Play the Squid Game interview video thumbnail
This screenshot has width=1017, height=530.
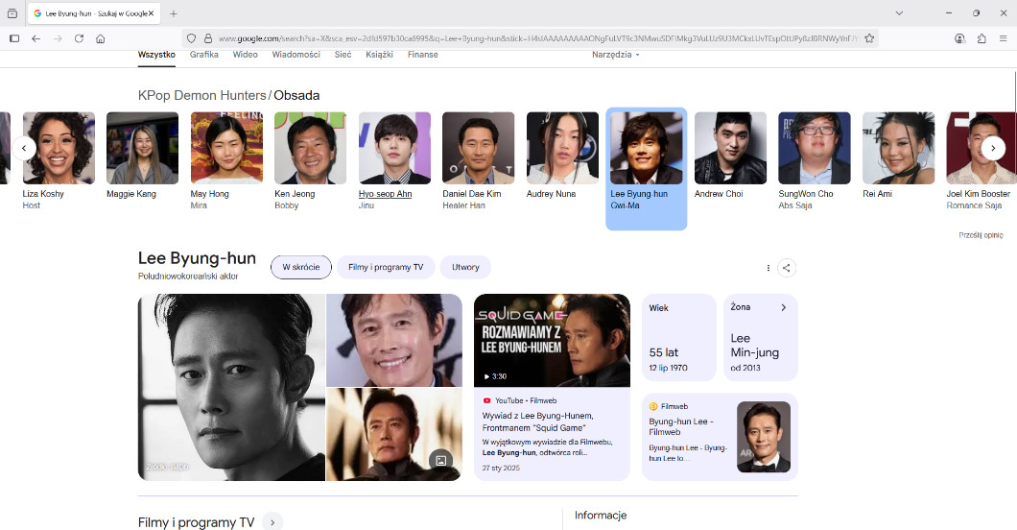[552, 341]
